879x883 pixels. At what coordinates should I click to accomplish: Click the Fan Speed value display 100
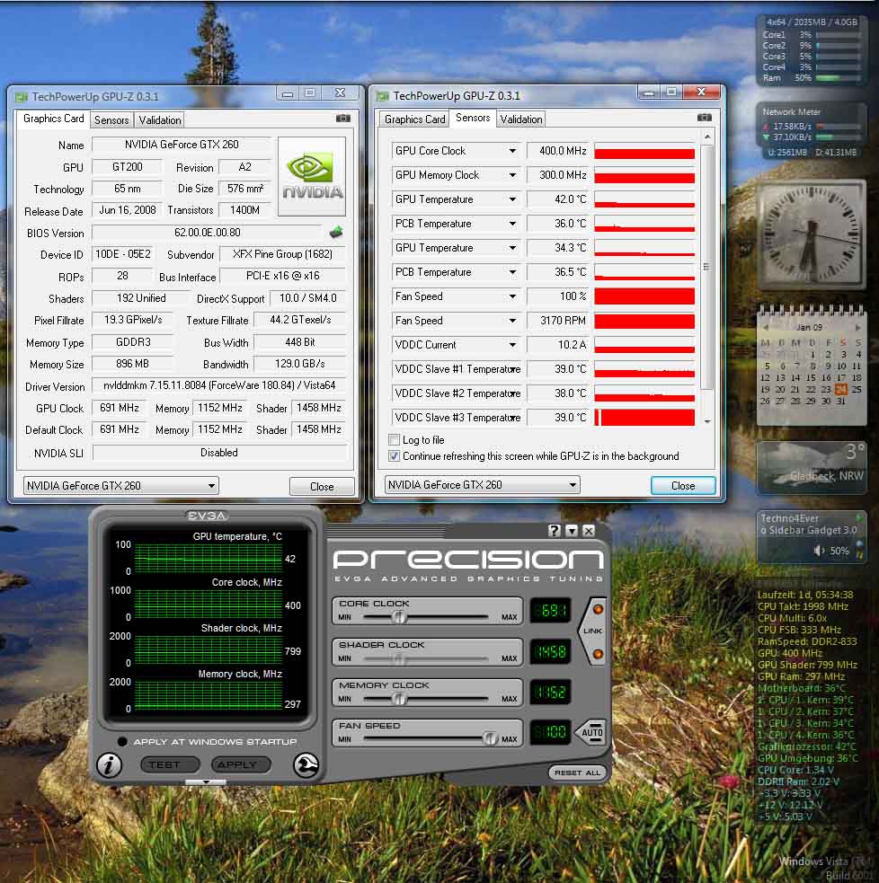point(551,732)
